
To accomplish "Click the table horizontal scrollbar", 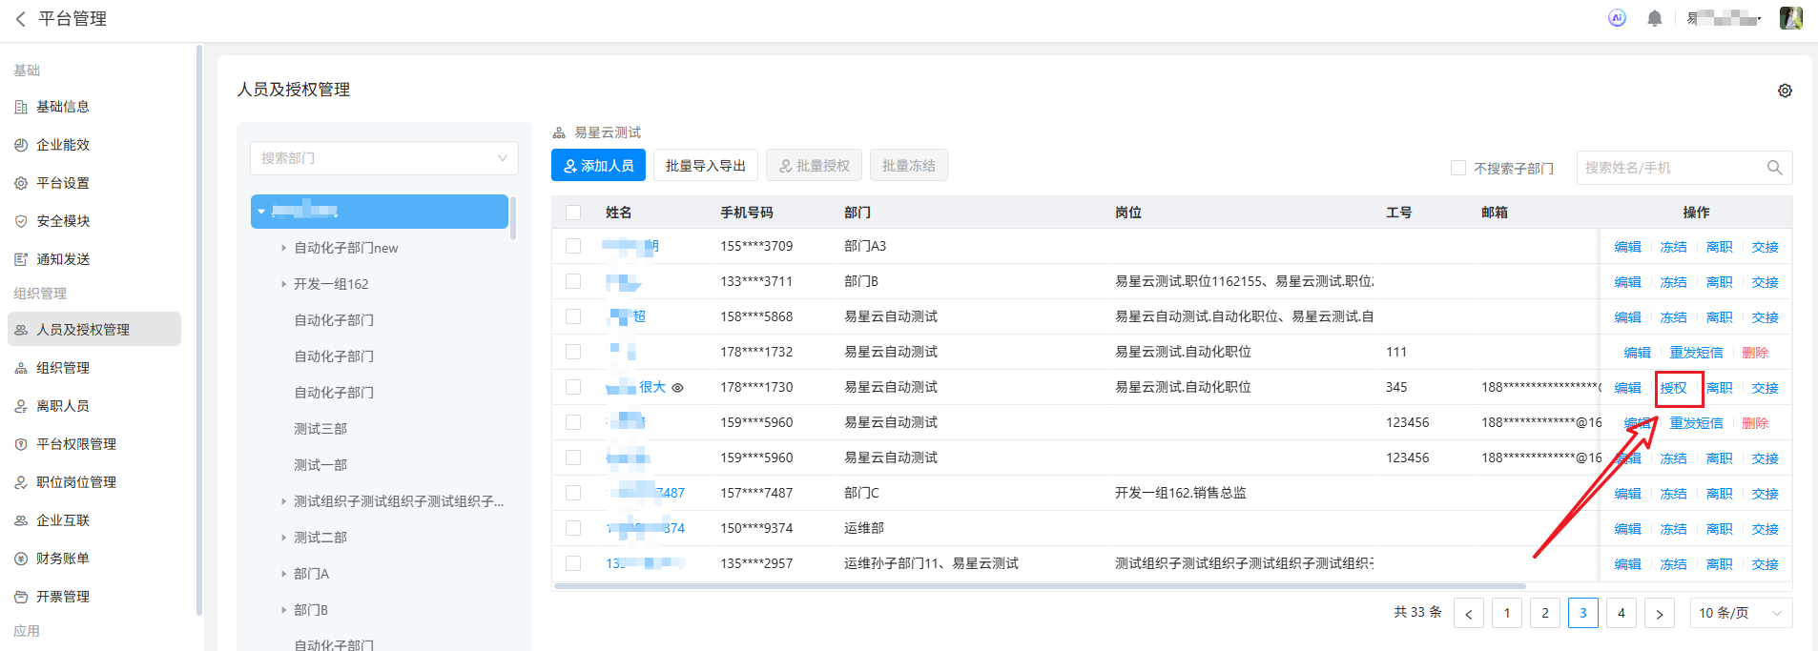I will [1040, 586].
